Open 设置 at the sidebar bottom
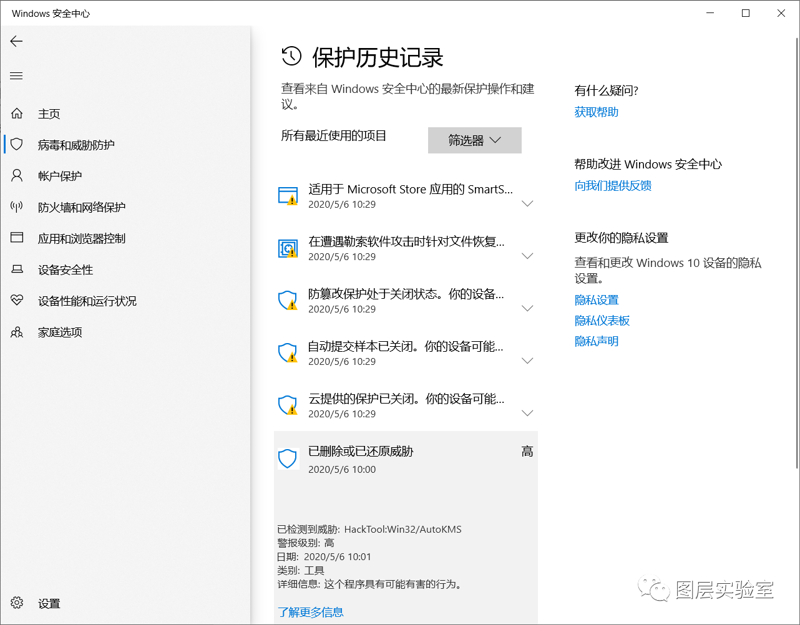This screenshot has width=800, height=625. tap(49, 604)
